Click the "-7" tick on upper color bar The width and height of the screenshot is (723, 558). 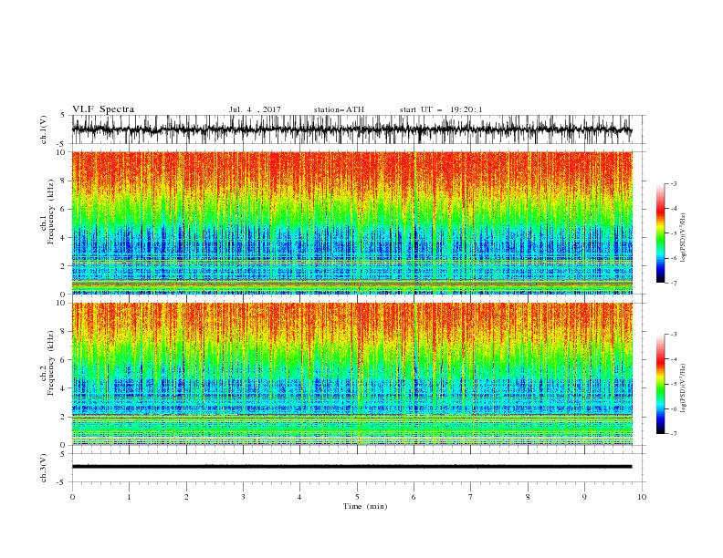coord(674,283)
